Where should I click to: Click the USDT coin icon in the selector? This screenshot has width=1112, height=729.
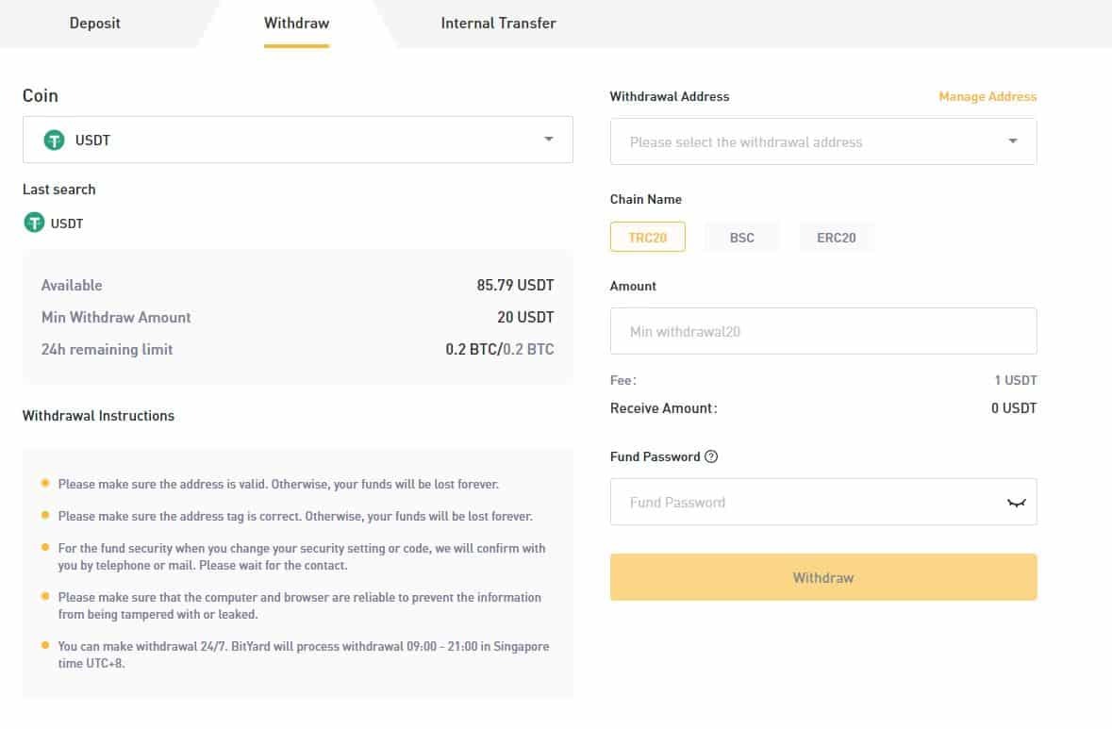[55, 140]
